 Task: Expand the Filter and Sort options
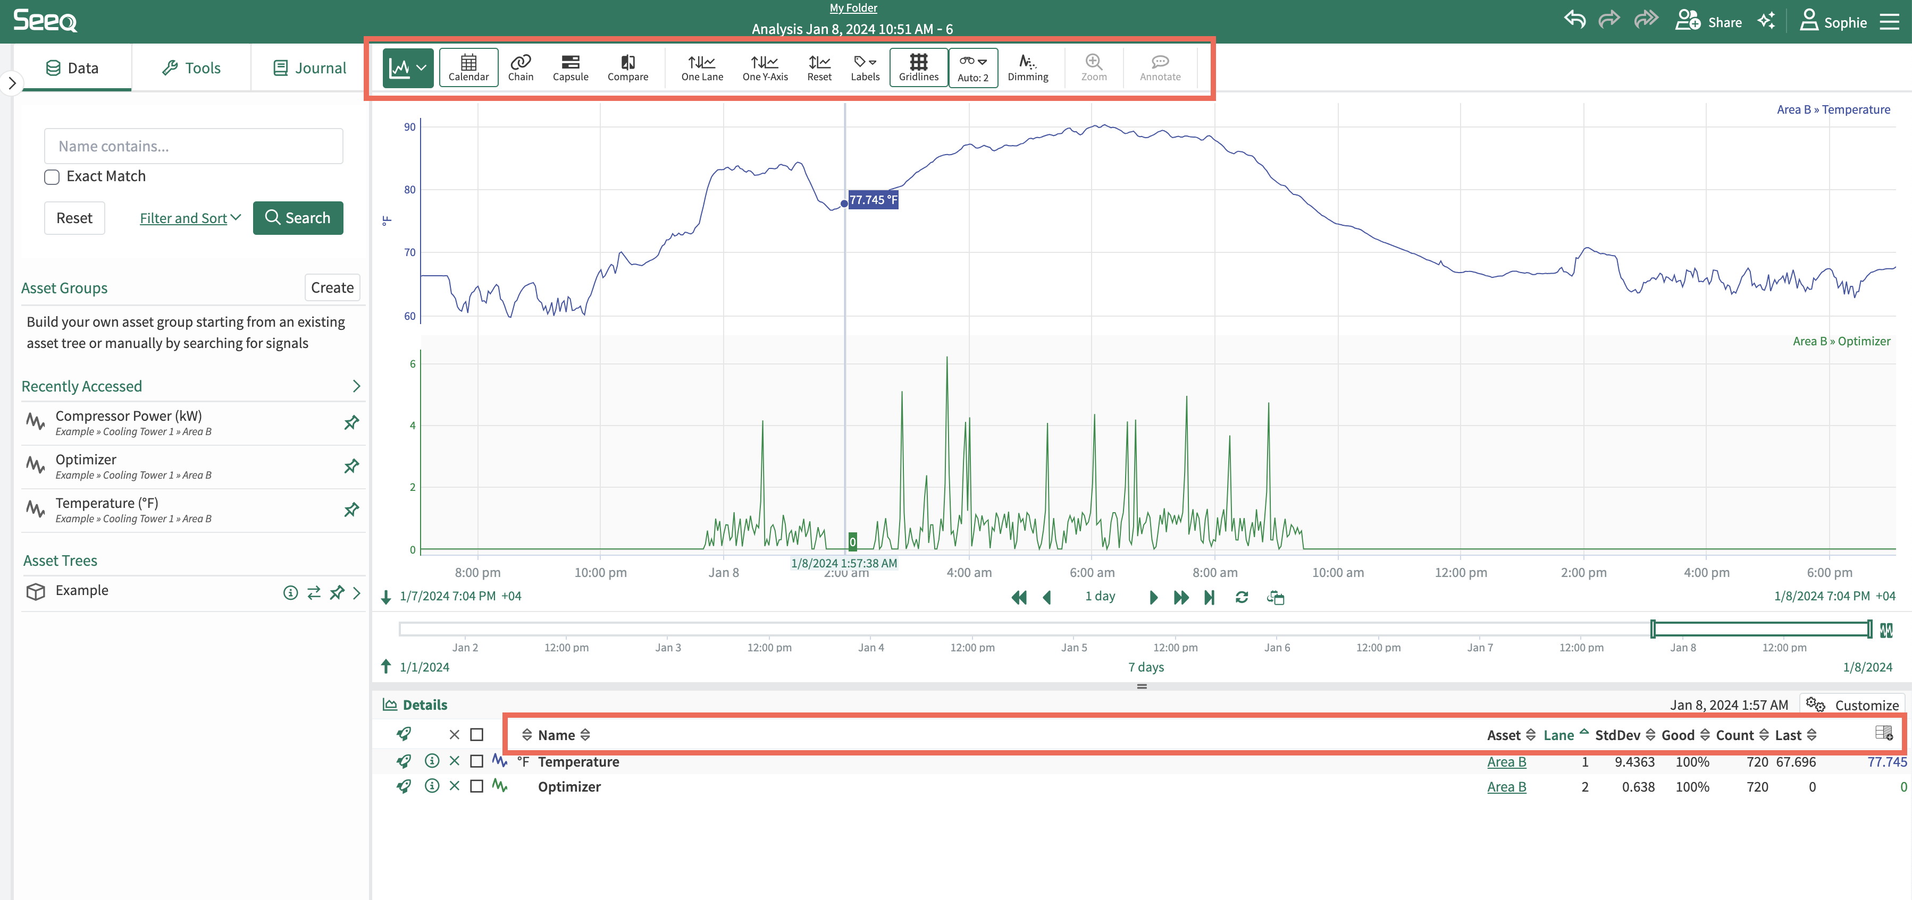click(190, 218)
